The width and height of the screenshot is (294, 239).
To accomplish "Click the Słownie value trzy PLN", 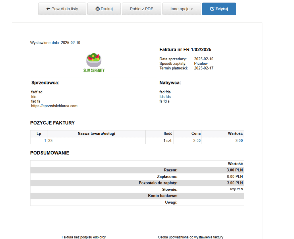I will pos(236,189).
